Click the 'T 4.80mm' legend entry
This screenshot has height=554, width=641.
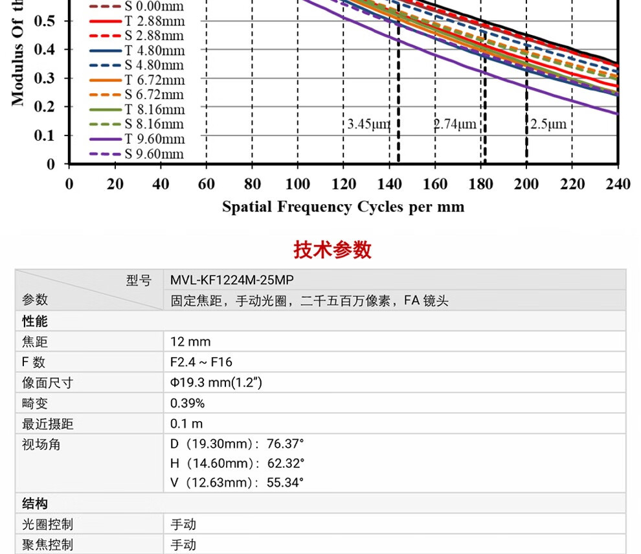(137, 51)
